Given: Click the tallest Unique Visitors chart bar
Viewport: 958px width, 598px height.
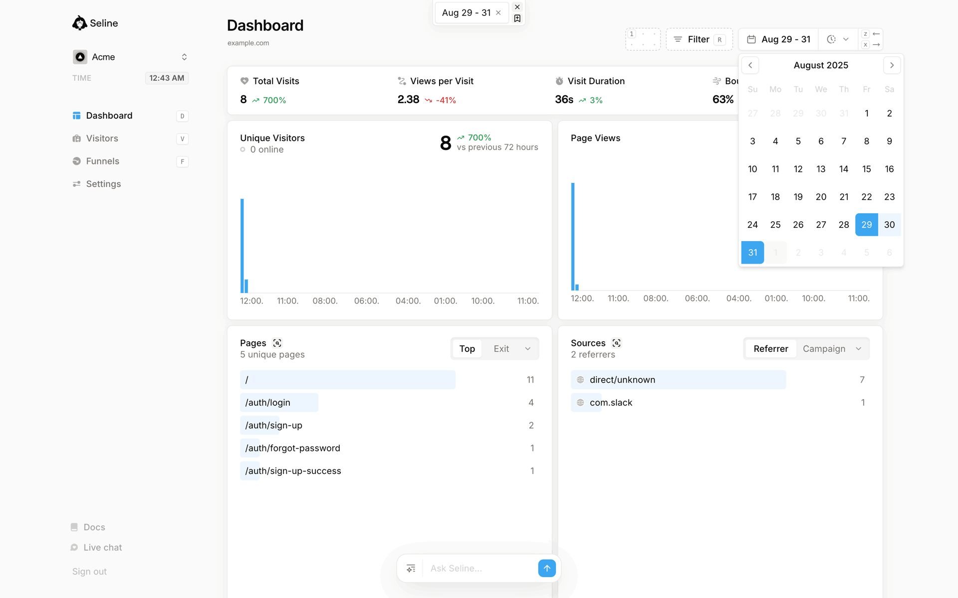Looking at the screenshot, I should click(x=242, y=246).
